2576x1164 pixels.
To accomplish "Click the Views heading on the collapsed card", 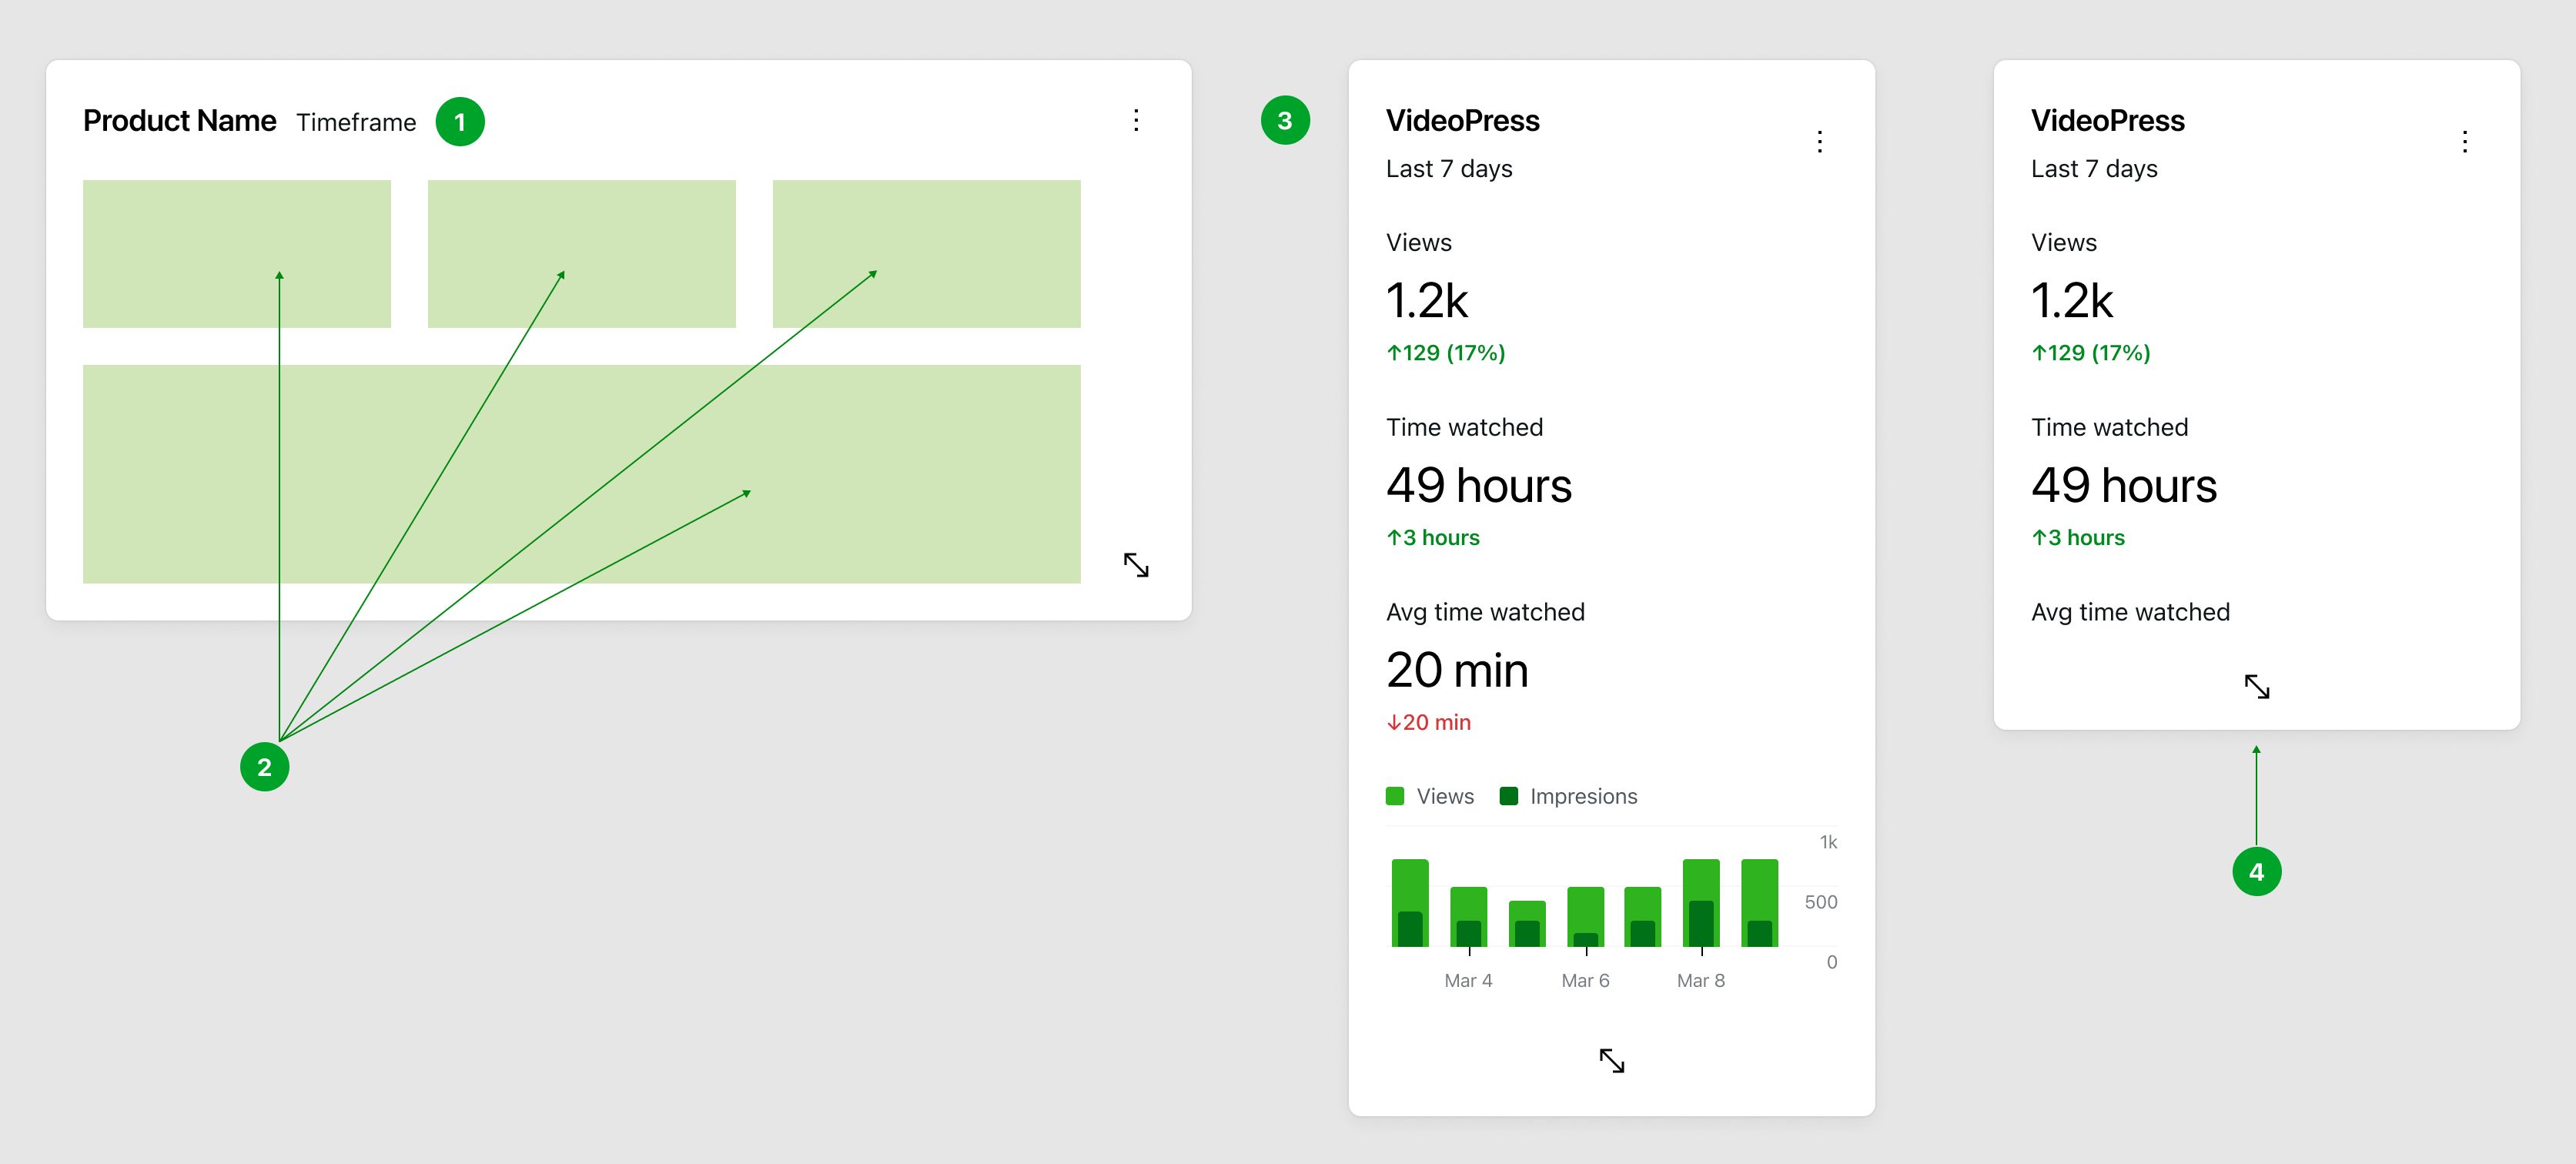I will pos(2064,243).
